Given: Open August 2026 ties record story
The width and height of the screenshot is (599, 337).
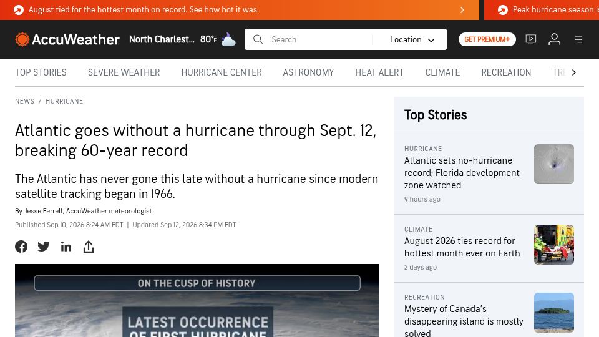Looking at the screenshot, I should pos(462,247).
